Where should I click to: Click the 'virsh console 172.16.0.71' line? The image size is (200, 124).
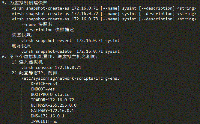coord(51,67)
